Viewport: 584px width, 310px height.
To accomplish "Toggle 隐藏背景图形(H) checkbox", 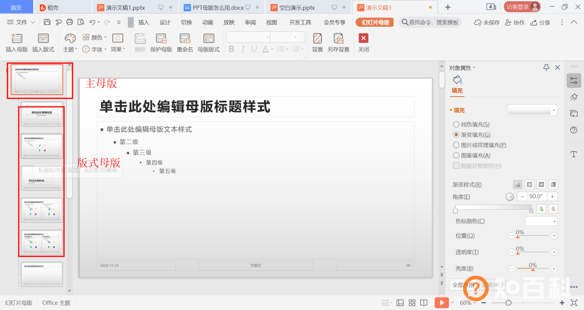I will (456, 166).
